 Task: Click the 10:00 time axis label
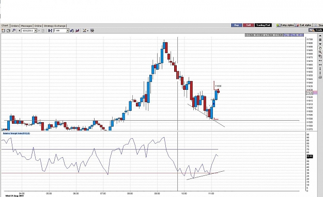pos(184,193)
